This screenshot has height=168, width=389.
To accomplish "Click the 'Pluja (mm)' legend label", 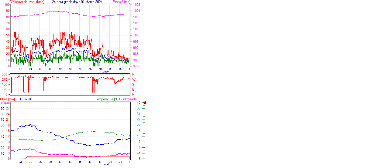I will tap(8, 99).
